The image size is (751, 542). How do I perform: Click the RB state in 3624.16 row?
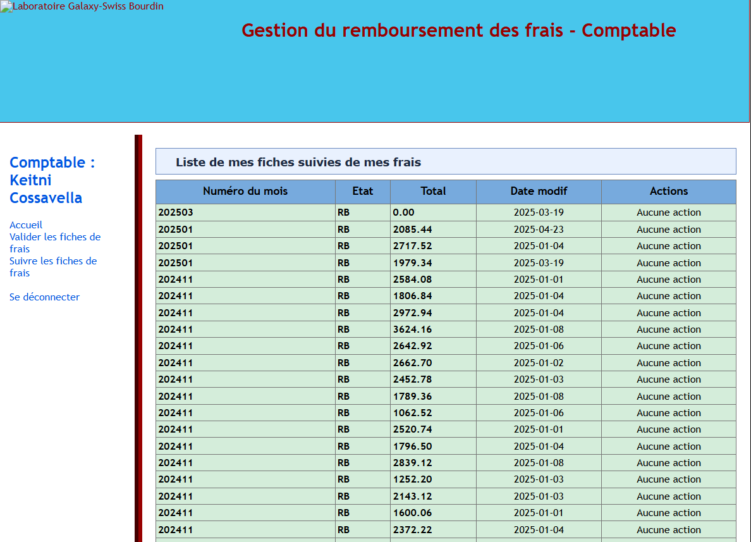(363, 330)
